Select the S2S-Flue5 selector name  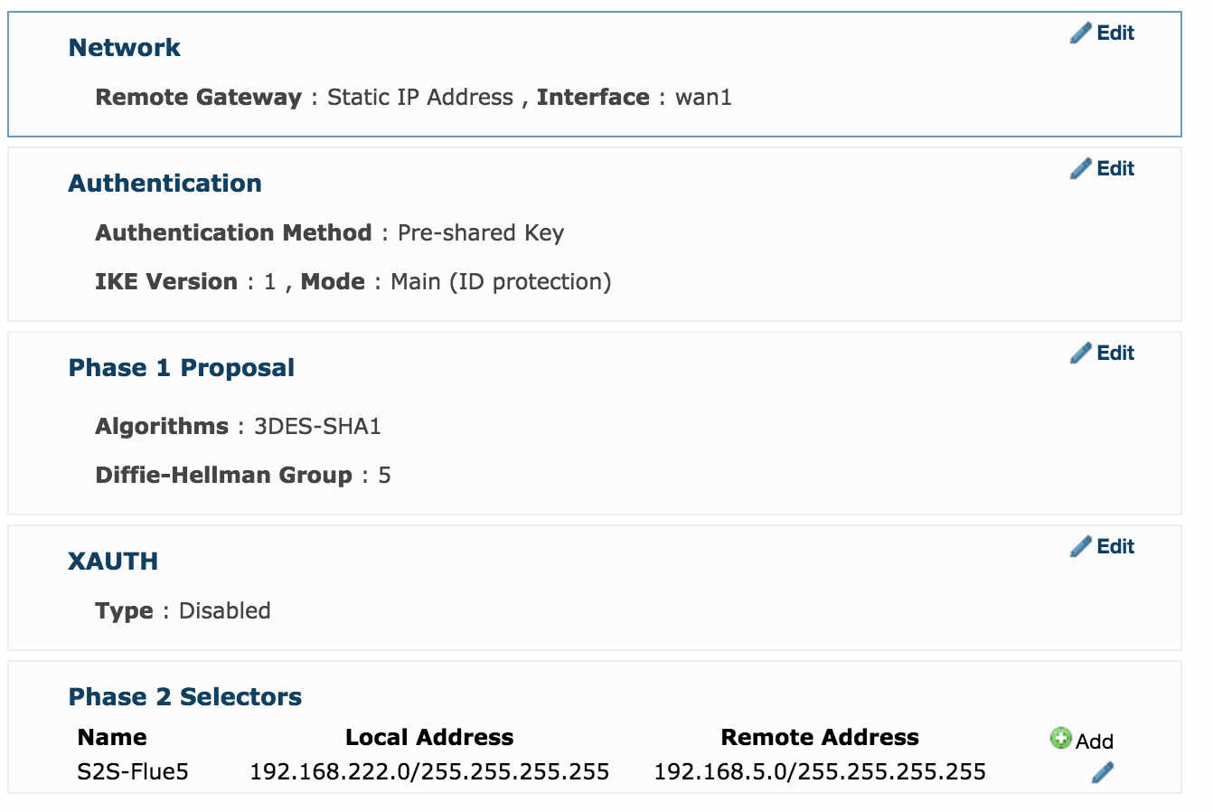click(x=133, y=772)
